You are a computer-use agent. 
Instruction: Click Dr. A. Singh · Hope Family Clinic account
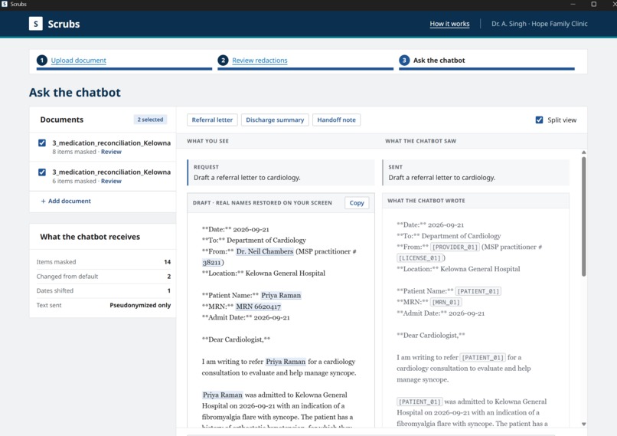[539, 24]
